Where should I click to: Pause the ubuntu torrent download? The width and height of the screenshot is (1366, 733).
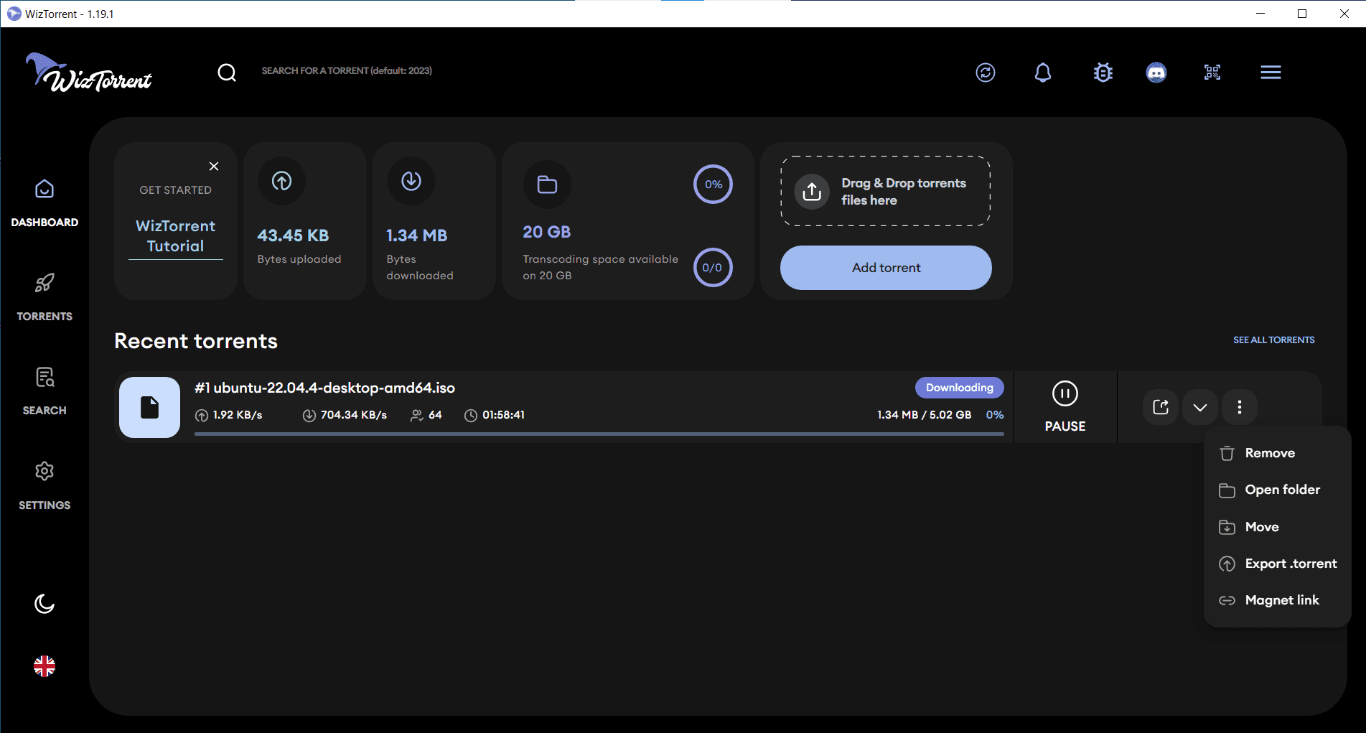click(1065, 407)
